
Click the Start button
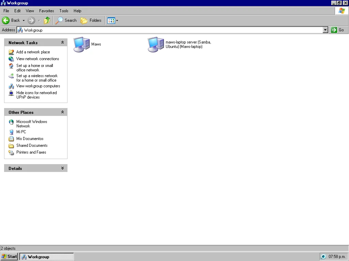[9, 257]
